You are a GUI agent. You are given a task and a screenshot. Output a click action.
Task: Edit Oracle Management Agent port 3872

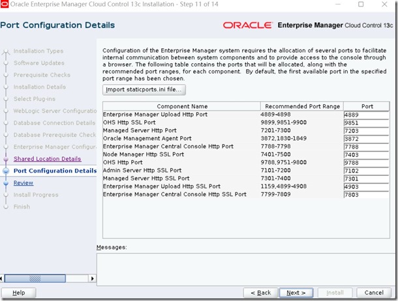coord(366,139)
